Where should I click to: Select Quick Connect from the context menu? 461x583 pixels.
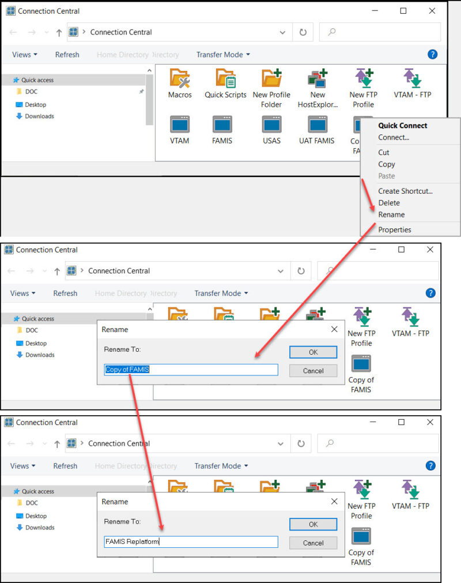pos(403,125)
